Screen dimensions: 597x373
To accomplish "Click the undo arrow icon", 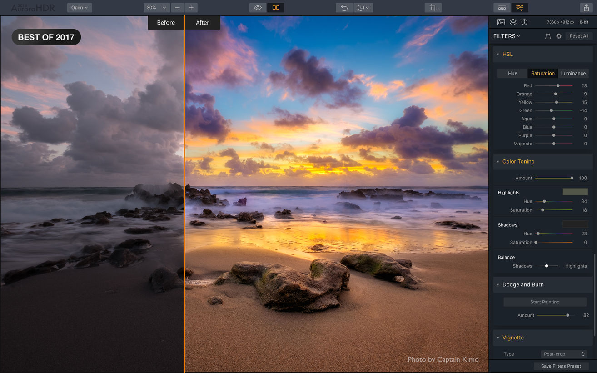I will (x=344, y=8).
